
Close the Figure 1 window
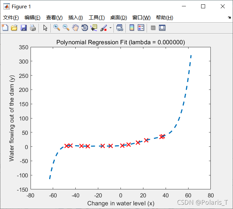pos(223,6)
